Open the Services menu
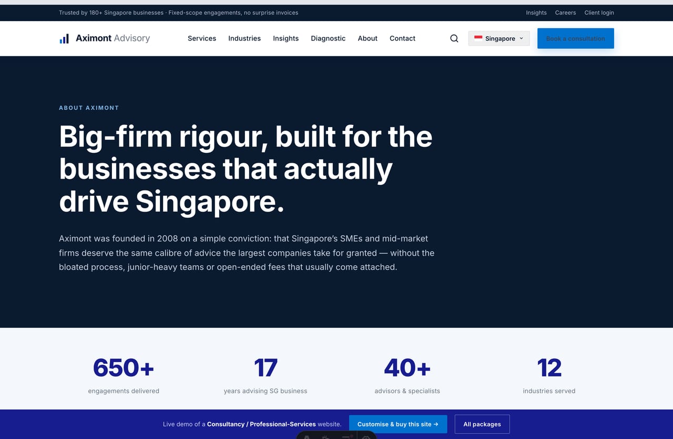The height and width of the screenshot is (439, 673). pos(202,38)
